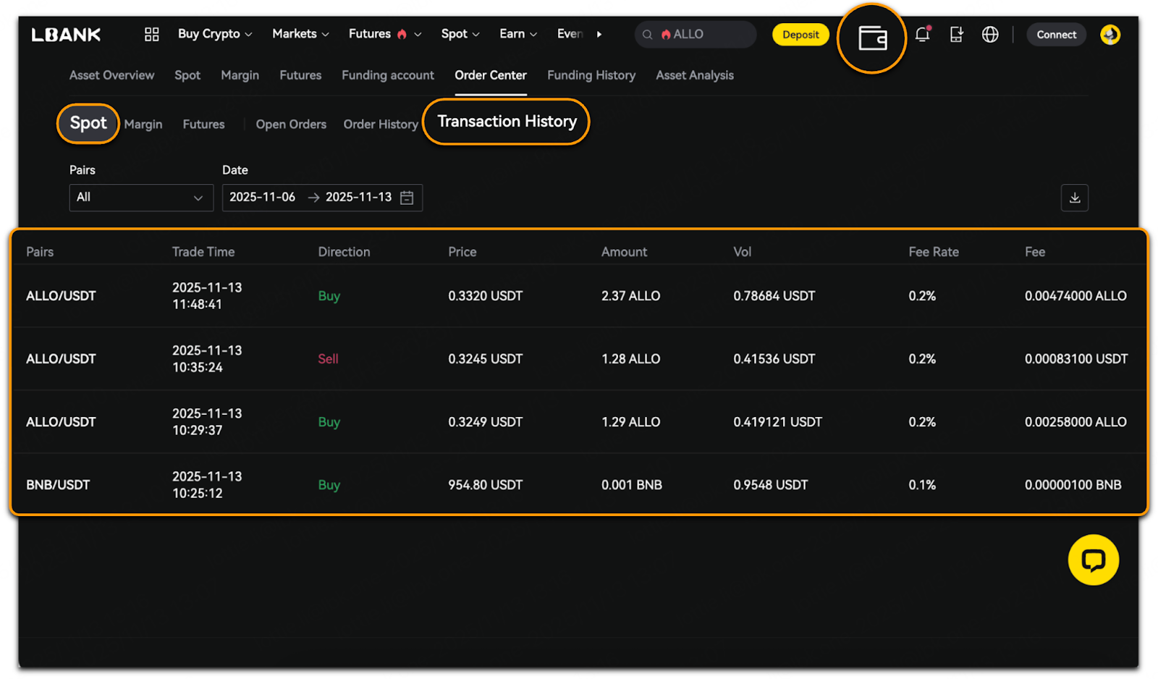
Task: Click the user profile avatar
Action: point(1110,34)
